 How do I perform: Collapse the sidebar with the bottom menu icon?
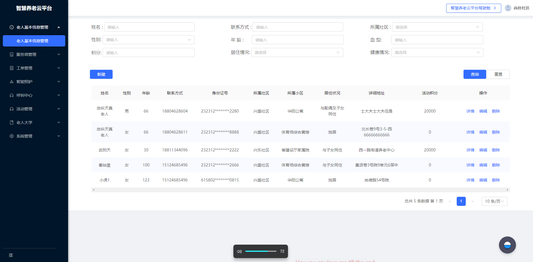click(x=11, y=255)
